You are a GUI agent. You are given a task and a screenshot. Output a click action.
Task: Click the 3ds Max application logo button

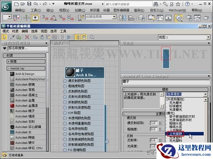(6, 7)
